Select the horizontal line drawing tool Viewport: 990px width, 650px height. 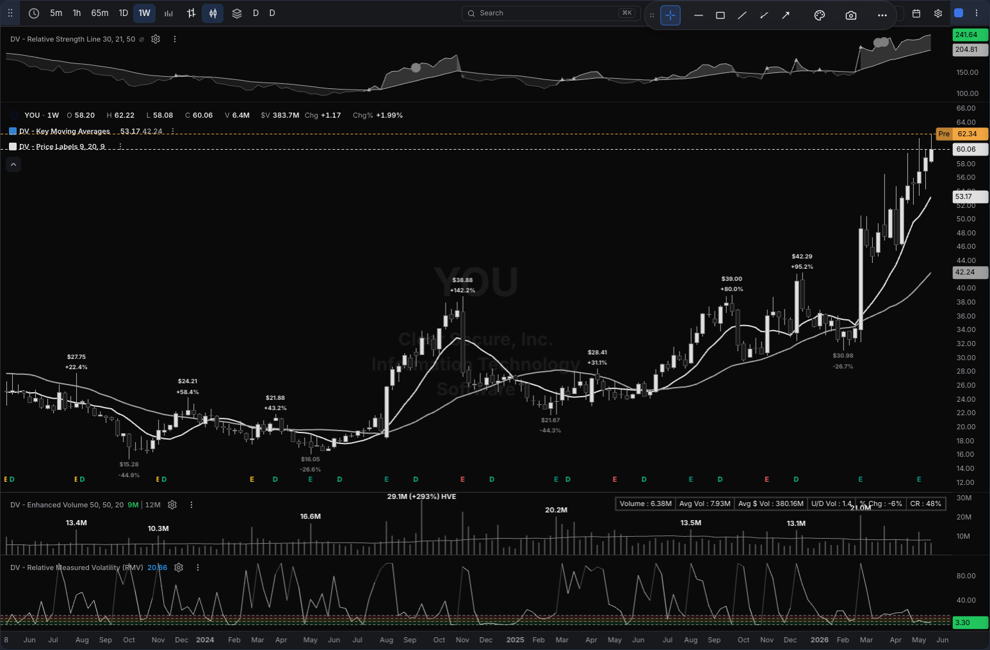(x=699, y=15)
